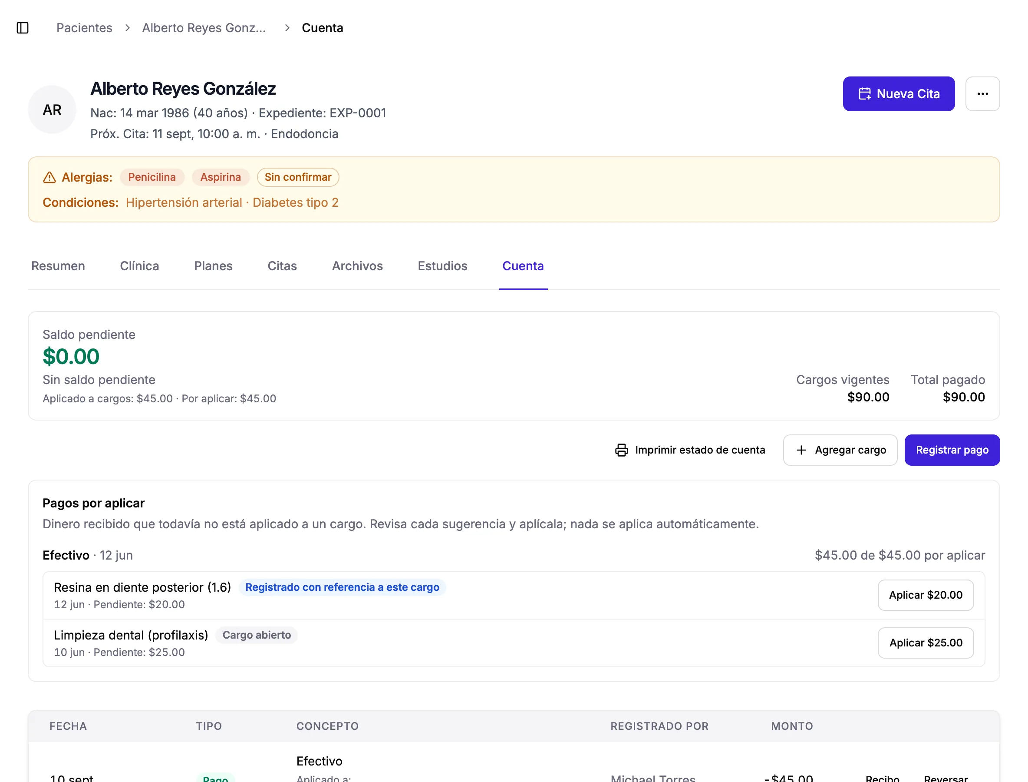Viewport: 1028px width, 782px height.
Task: Click the MONTO column header
Action: (792, 726)
